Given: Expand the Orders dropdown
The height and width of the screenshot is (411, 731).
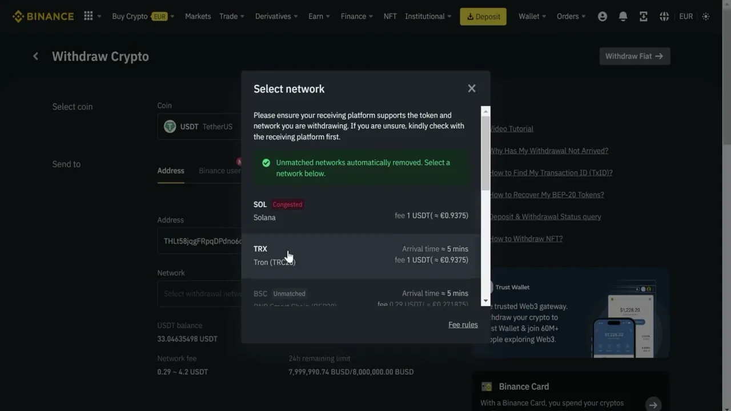Looking at the screenshot, I should point(571,16).
